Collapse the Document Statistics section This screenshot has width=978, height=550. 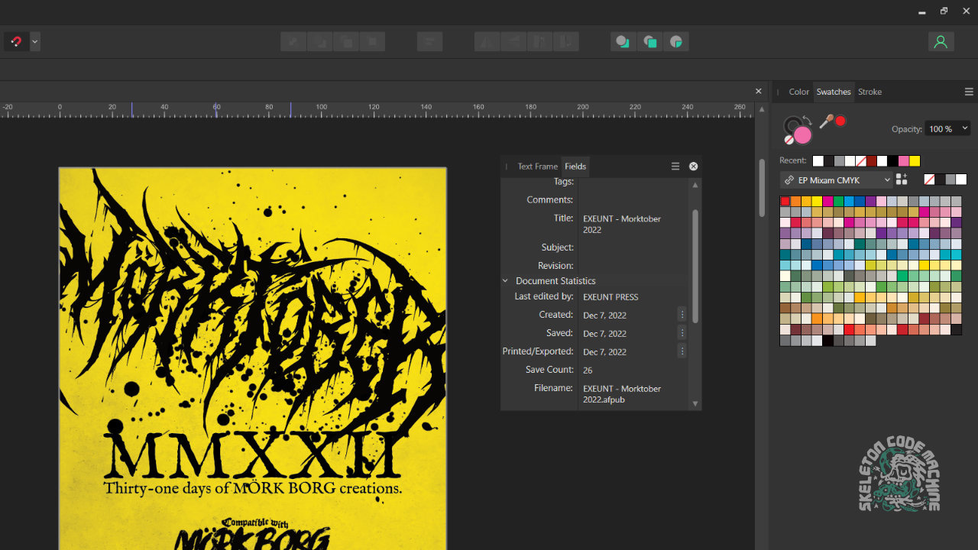504,280
